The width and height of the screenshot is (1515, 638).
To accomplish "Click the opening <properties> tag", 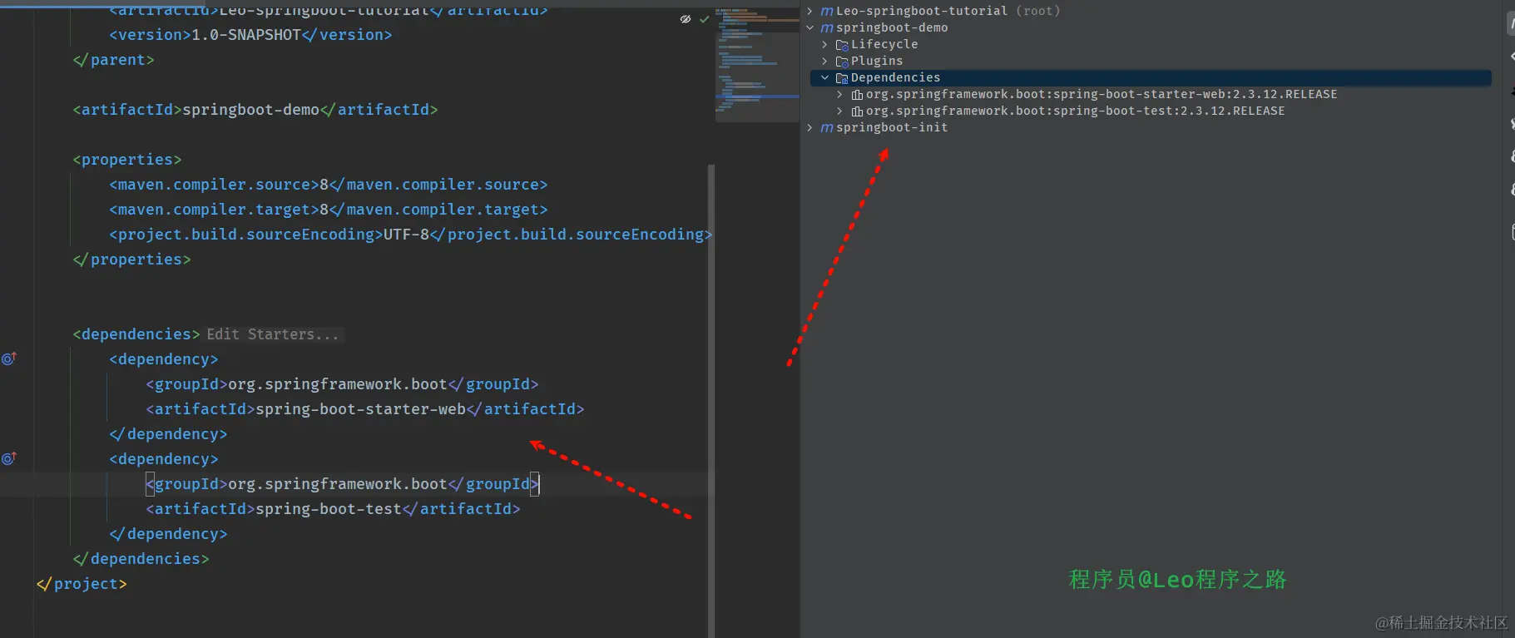I will pyautogui.click(x=127, y=160).
